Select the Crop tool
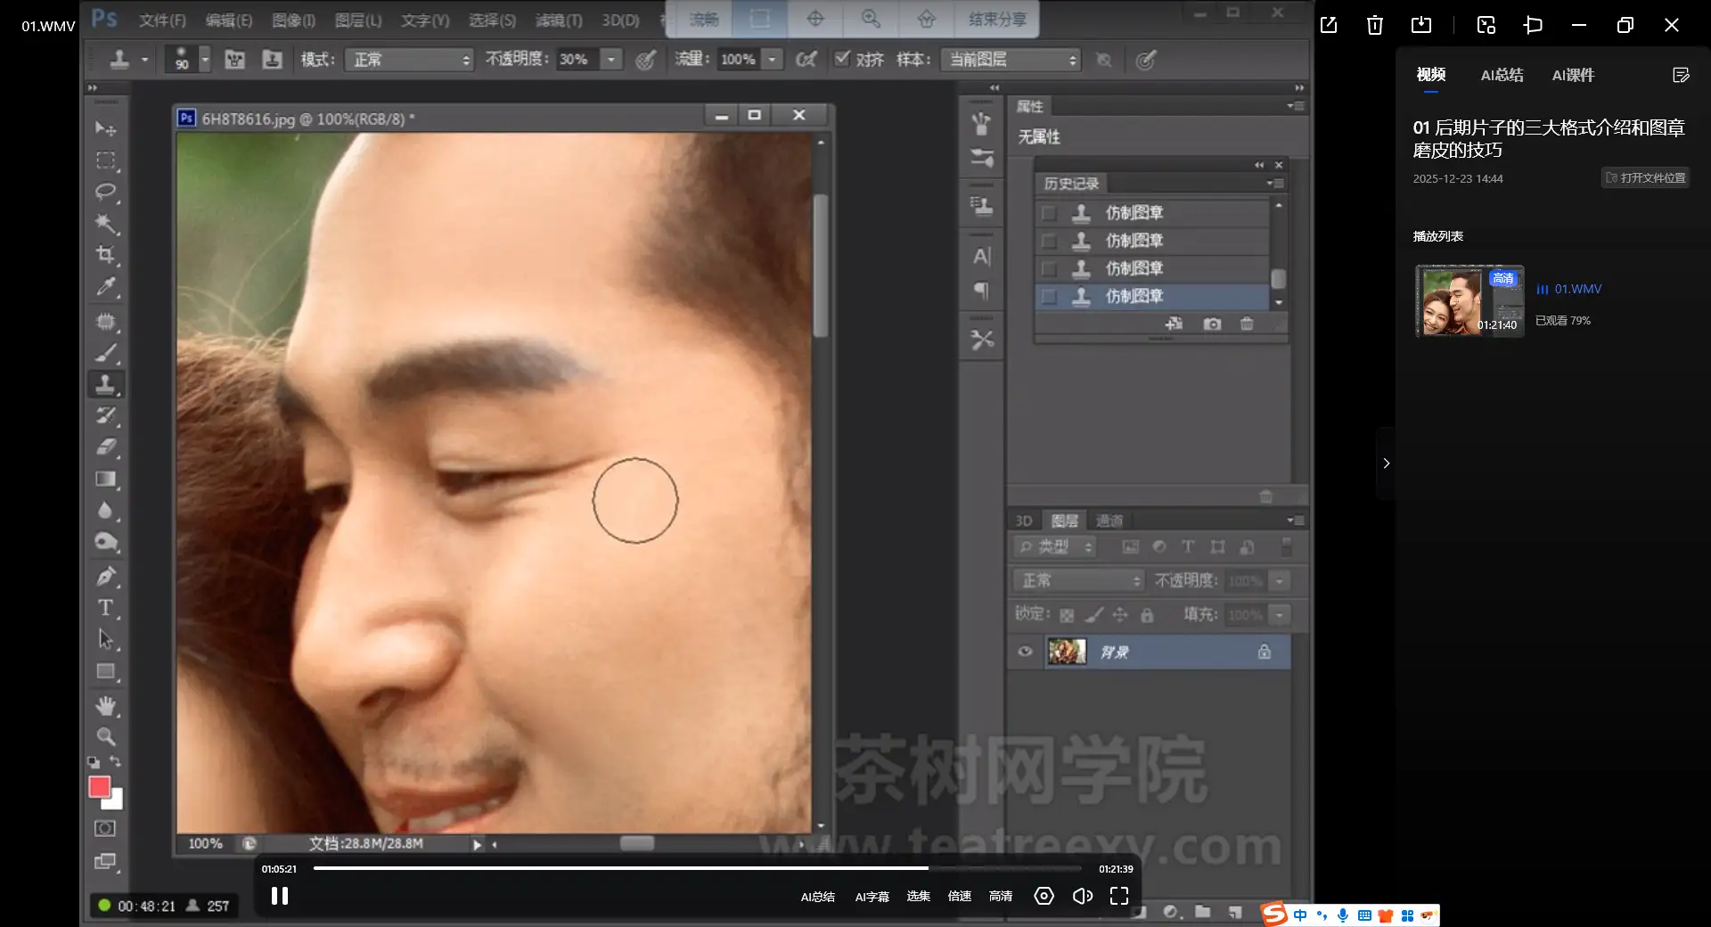Viewport: 1711px width, 927px height. pyautogui.click(x=105, y=255)
